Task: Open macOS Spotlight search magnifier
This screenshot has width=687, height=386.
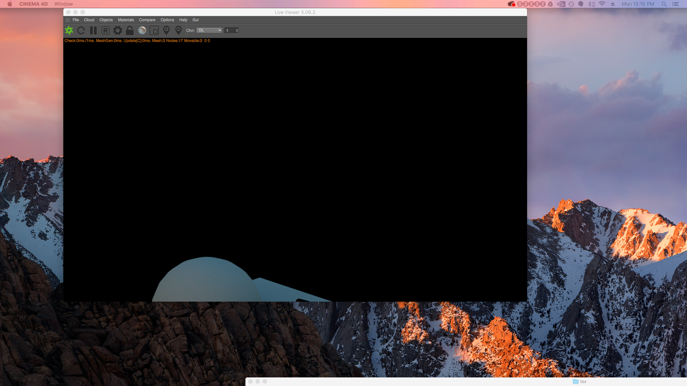Action: (x=664, y=4)
